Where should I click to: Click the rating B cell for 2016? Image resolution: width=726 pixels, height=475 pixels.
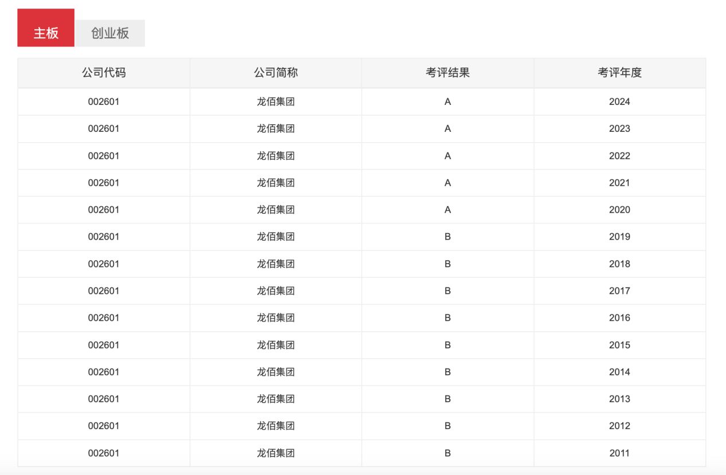click(447, 317)
